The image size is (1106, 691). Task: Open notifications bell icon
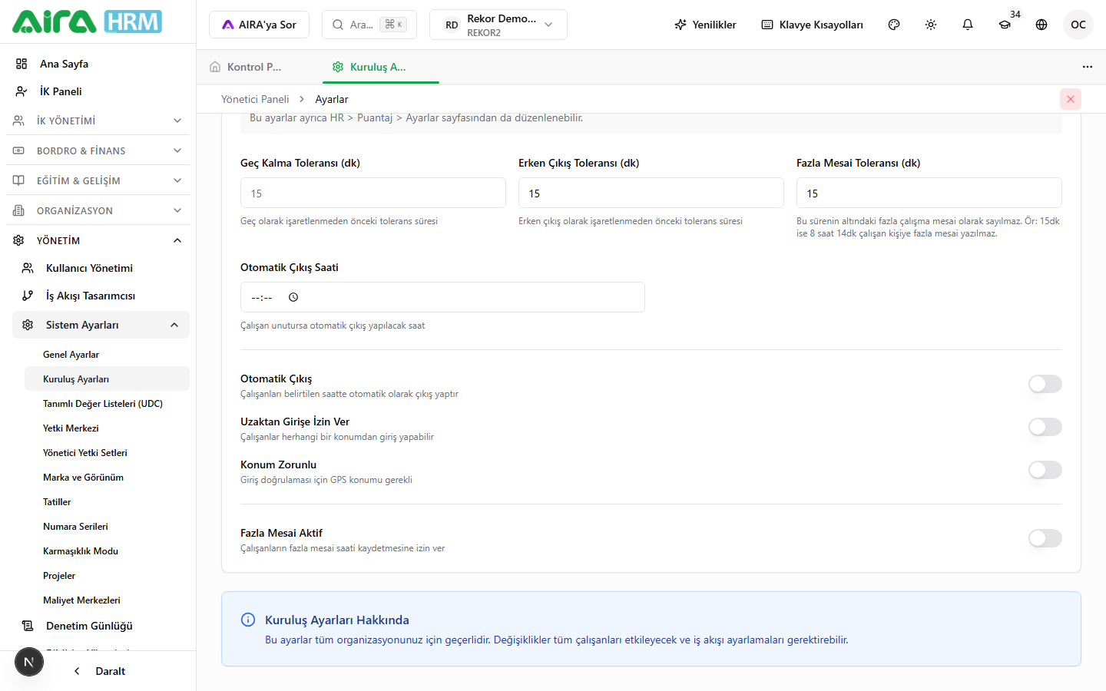pos(968,25)
